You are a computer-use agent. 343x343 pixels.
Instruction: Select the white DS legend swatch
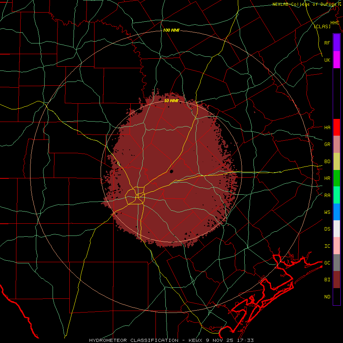pos(337,229)
